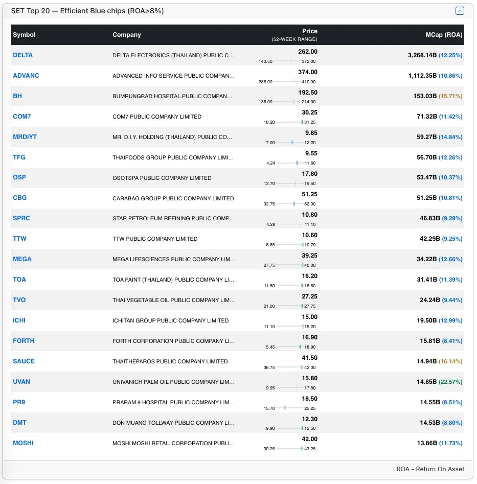This screenshot has width=477, height=484.
Task: Open DMT symbol link
Action: click(20, 422)
